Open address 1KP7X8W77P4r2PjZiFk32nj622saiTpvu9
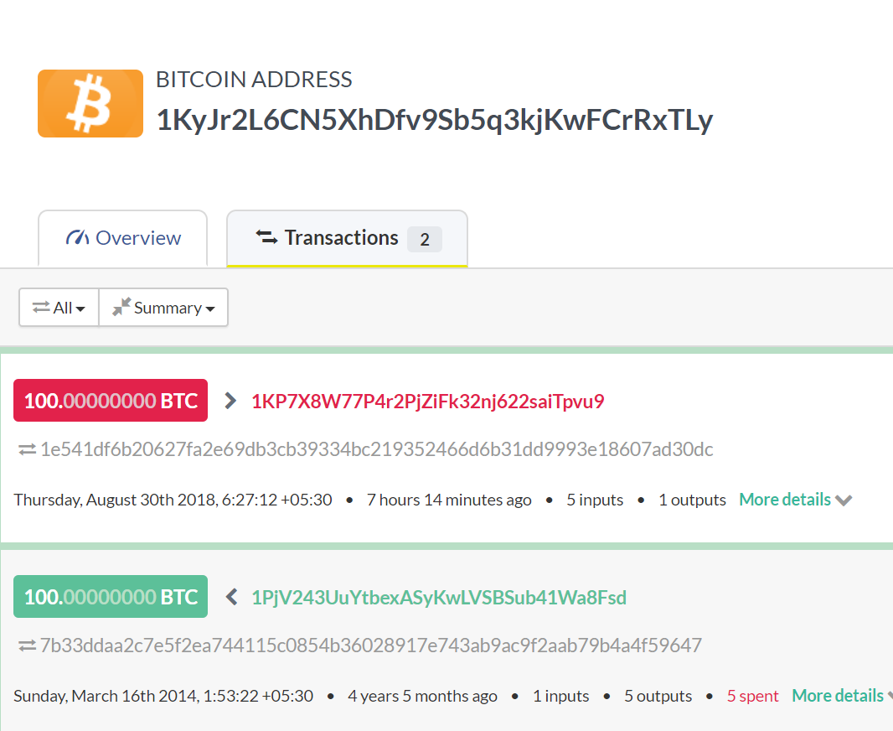893x731 pixels. coord(427,402)
